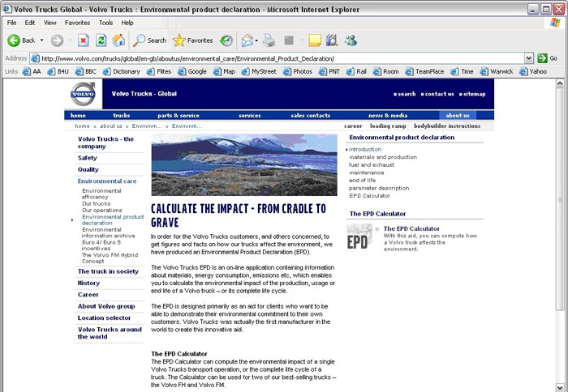Click the Print icon
The image size is (568, 392).
[269, 40]
